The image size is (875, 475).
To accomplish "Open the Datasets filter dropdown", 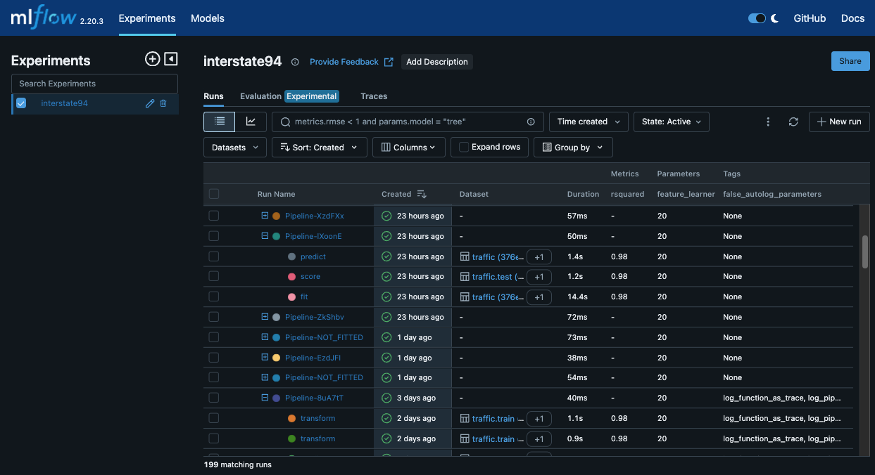I will tap(235, 148).
